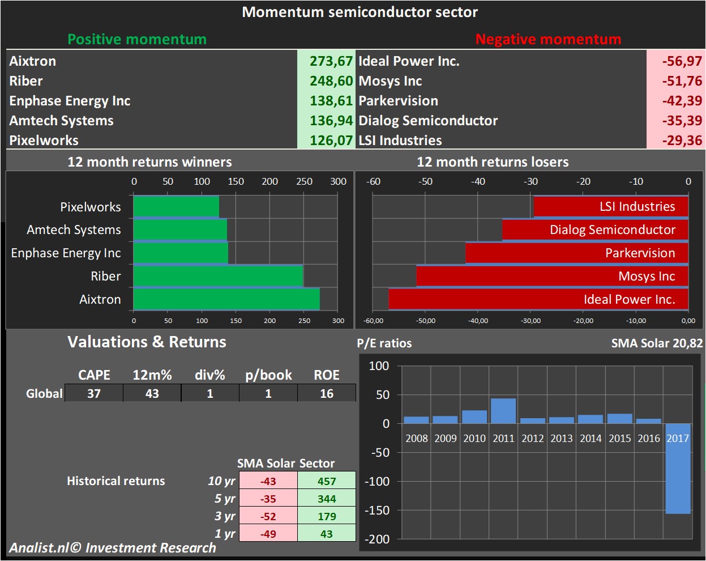Screen dimensions: 706x561
Task: Click the SMA Solar 20,82 label
Action: click(x=657, y=343)
